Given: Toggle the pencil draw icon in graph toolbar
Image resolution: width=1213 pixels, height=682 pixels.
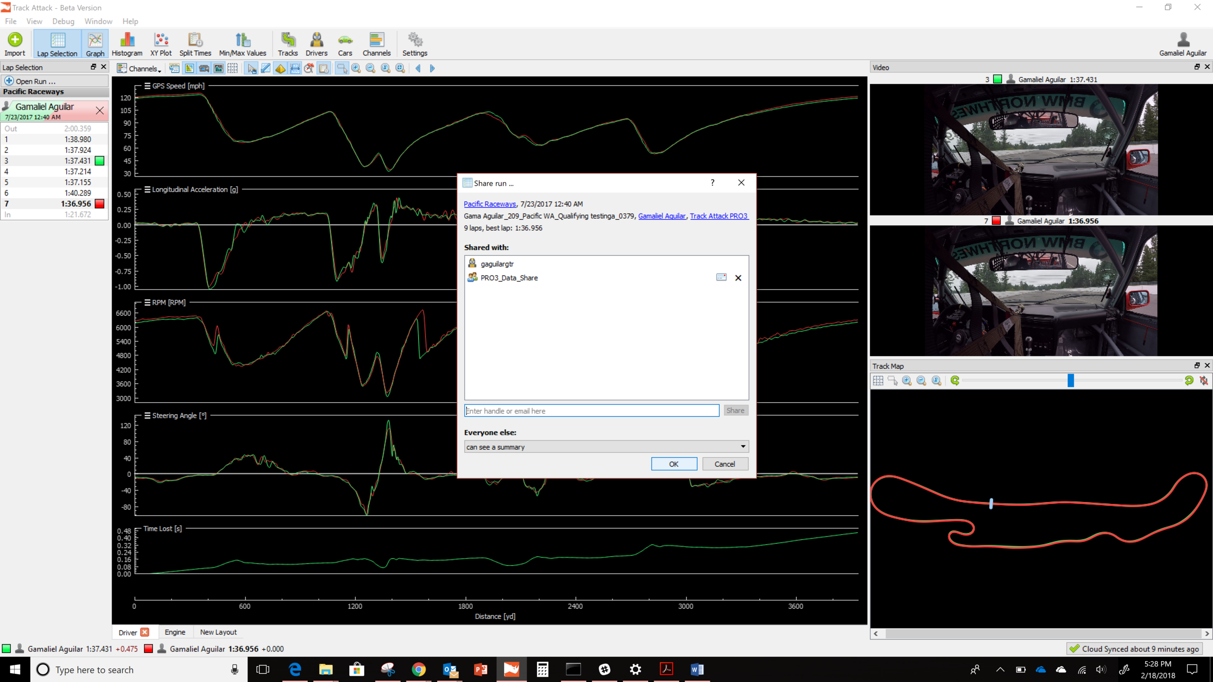Looking at the screenshot, I should click(266, 68).
